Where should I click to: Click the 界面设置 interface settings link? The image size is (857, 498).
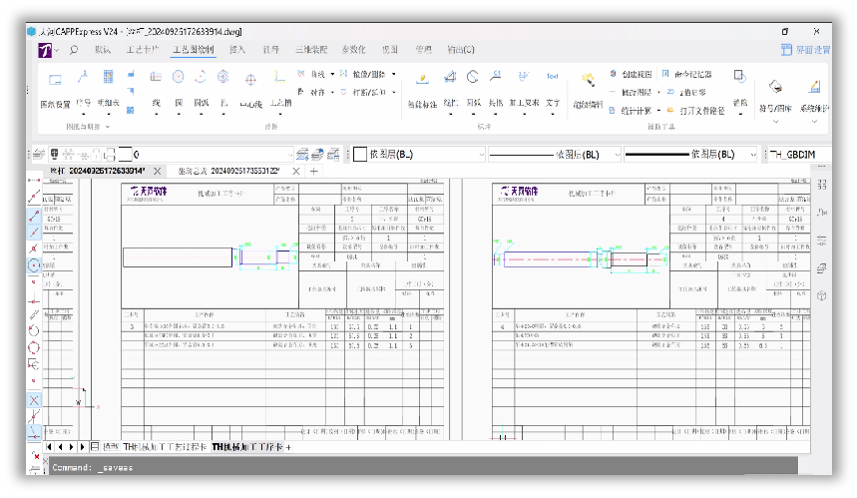pyautogui.click(x=806, y=50)
